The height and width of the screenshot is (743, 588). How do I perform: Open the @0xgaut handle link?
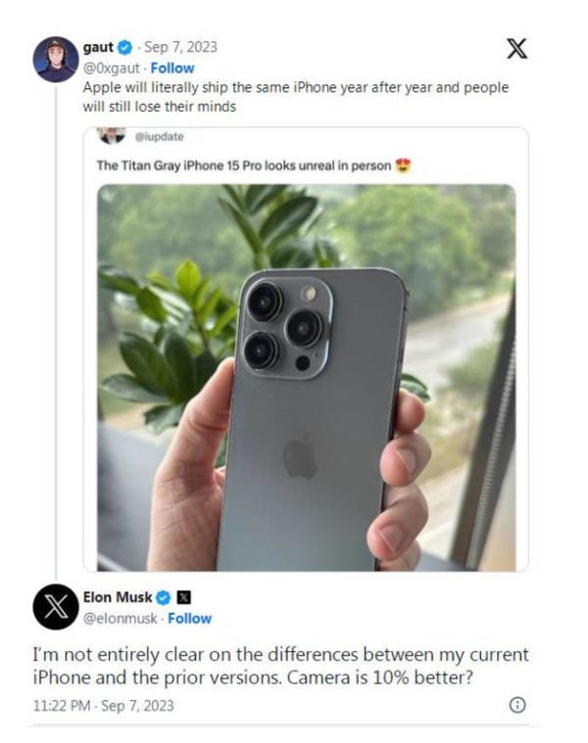coord(113,69)
